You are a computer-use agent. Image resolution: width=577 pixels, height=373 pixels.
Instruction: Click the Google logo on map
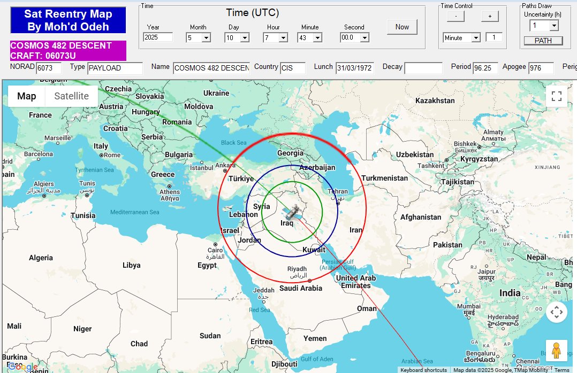click(23, 367)
